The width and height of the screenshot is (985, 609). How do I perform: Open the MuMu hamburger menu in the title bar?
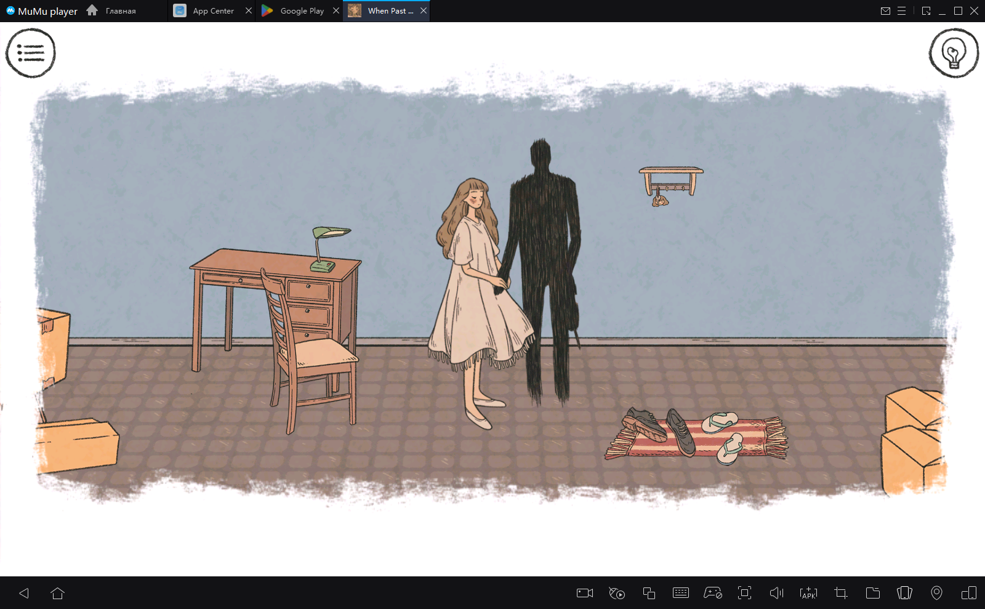901,11
